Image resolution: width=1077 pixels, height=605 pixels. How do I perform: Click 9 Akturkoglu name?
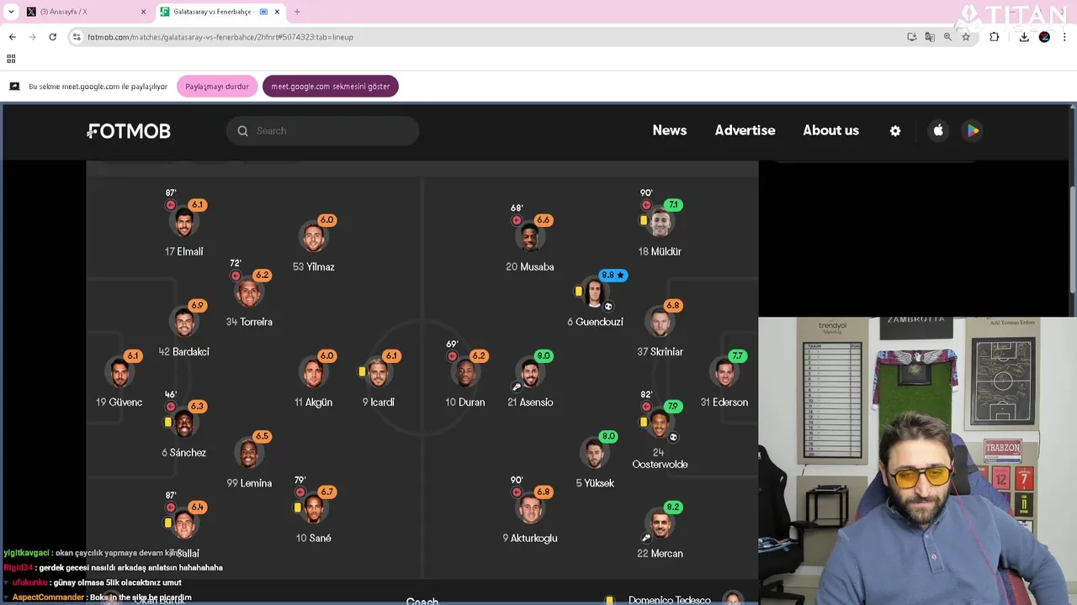coord(530,539)
